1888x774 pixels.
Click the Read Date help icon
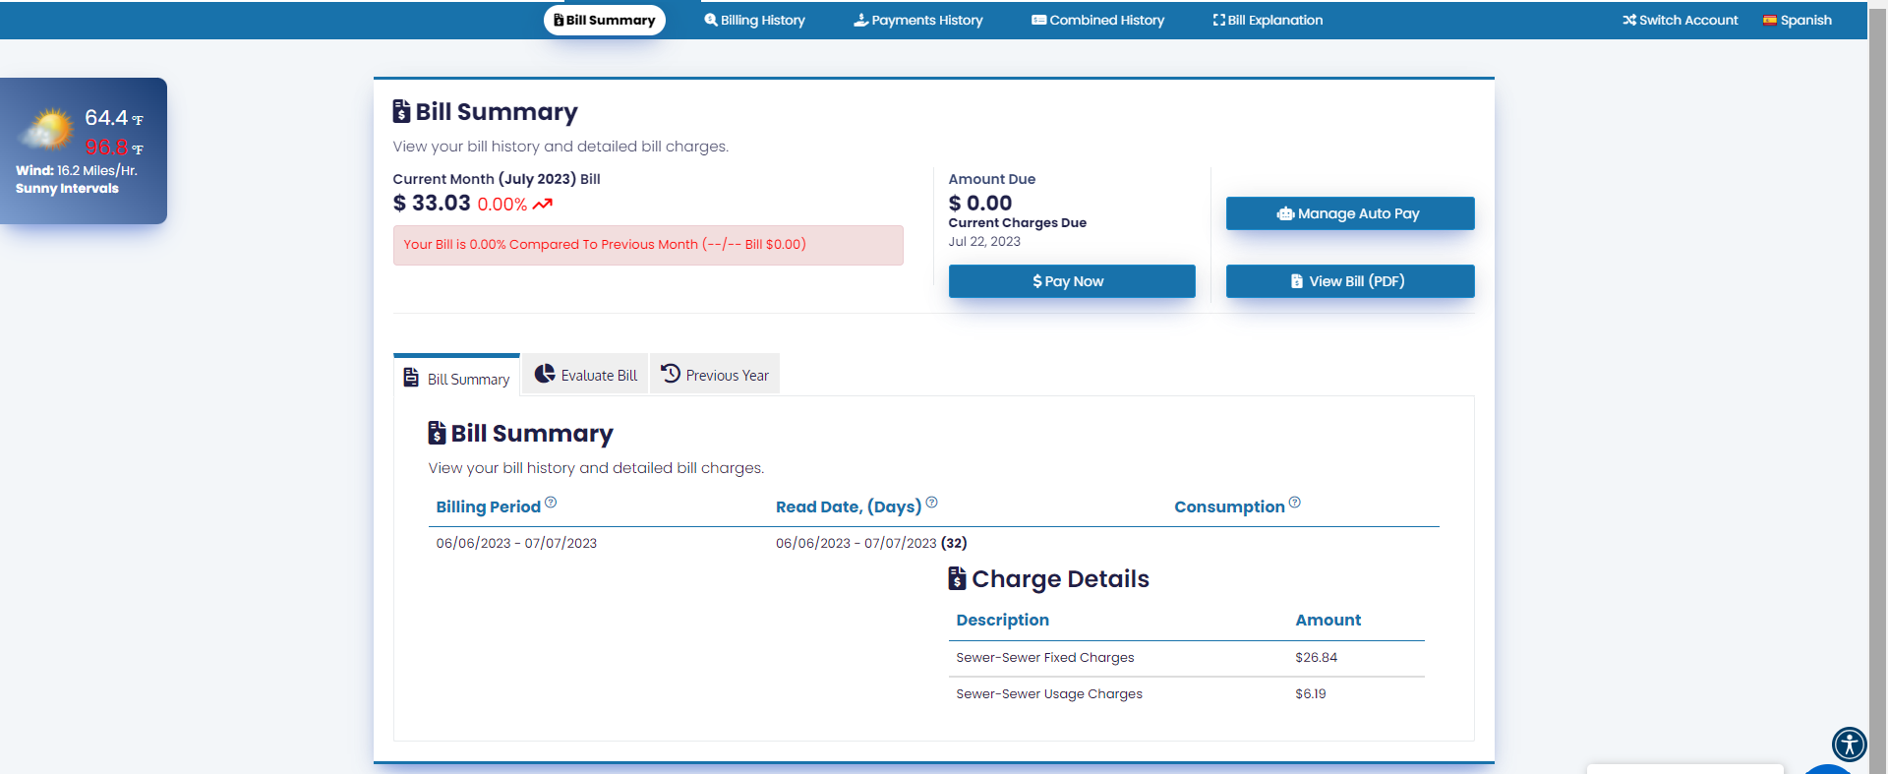[931, 503]
